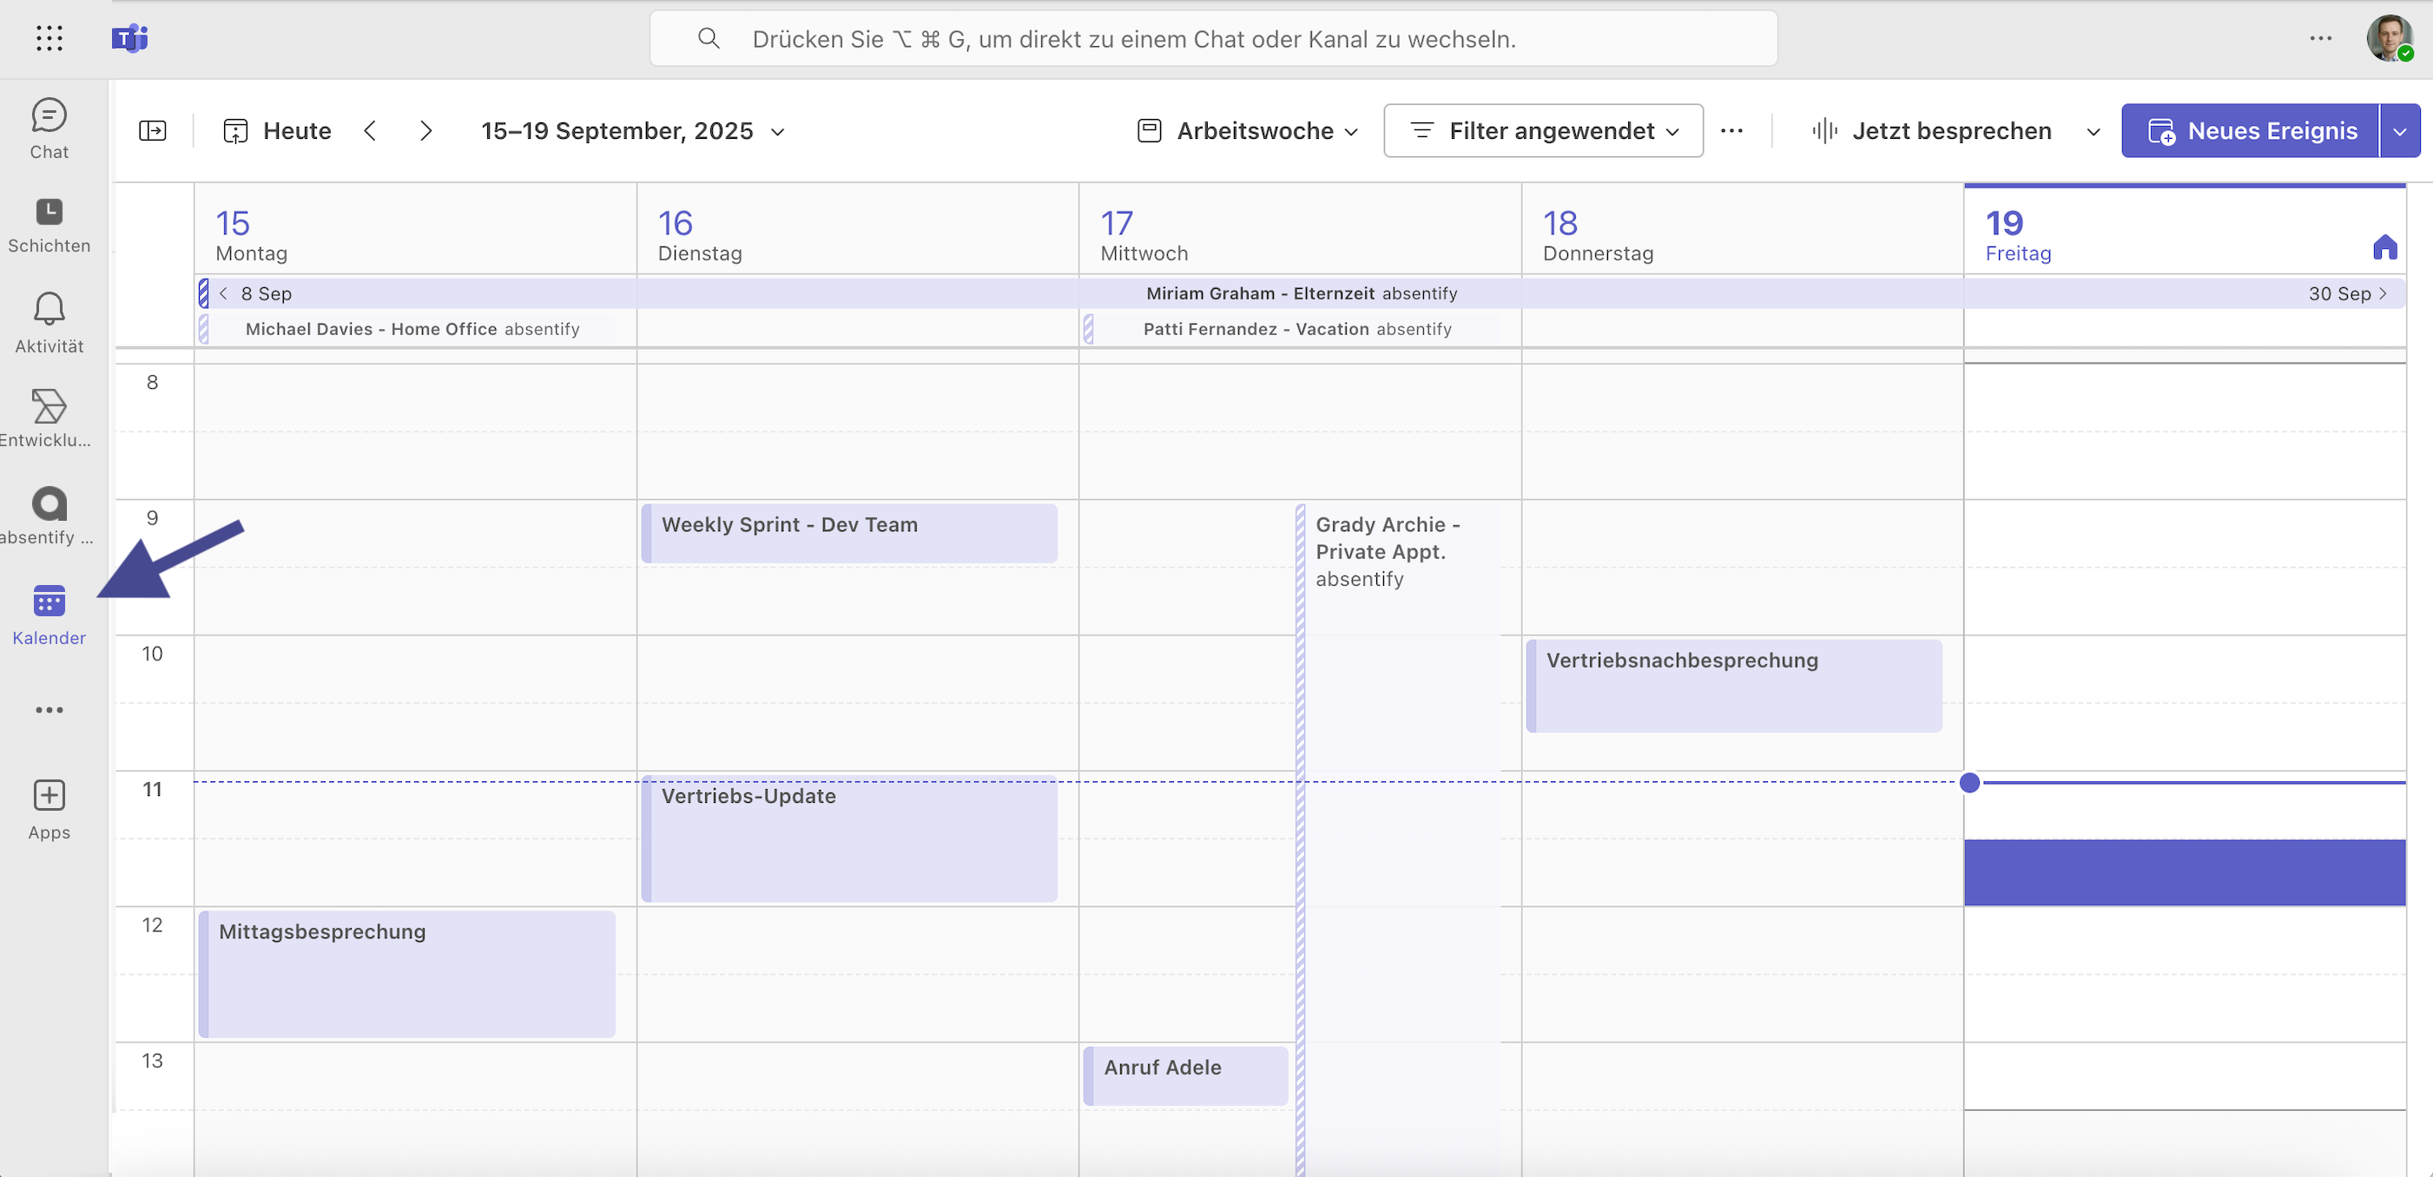Open the Chat sidebar icon
Viewport: 2433px width, 1177px height.
[x=49, y=116]
